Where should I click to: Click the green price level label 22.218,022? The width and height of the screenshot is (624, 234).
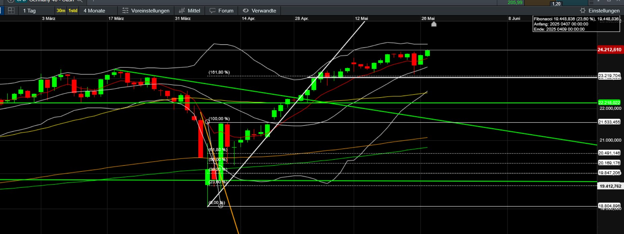pos(609,103)
